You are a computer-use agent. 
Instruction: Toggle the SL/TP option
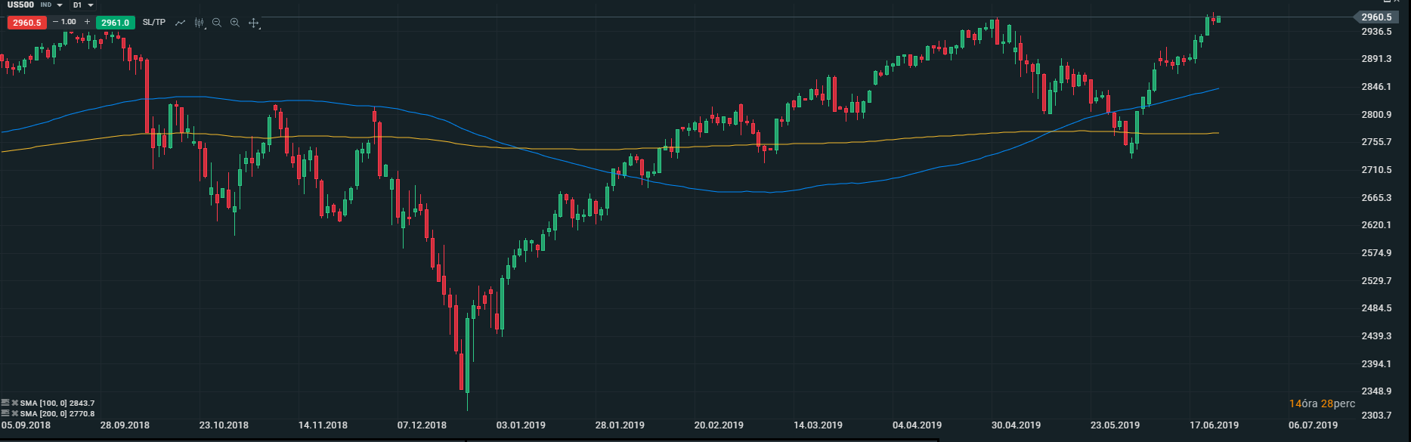pos(153,23)
